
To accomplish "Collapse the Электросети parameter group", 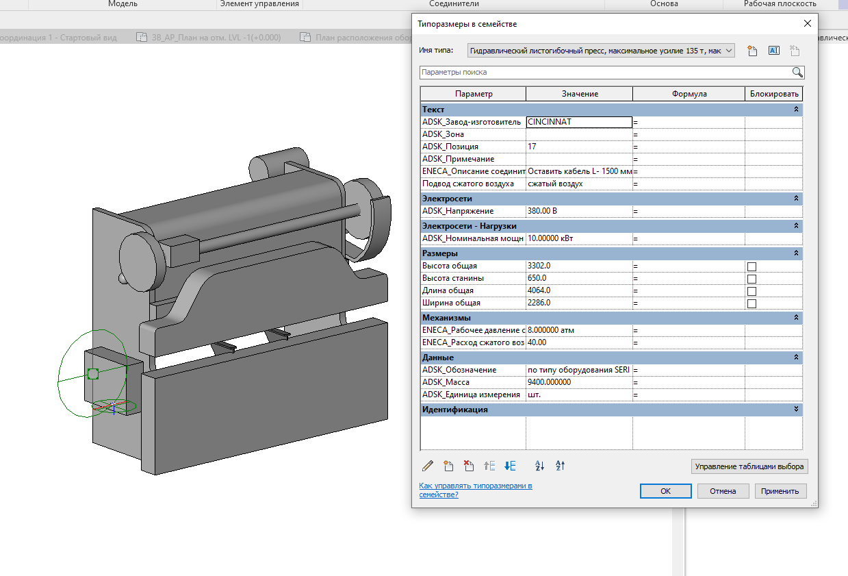I will pyautogui.click(x=796, y=199).
